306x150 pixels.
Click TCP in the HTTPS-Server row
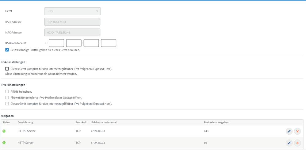[78, 131]
